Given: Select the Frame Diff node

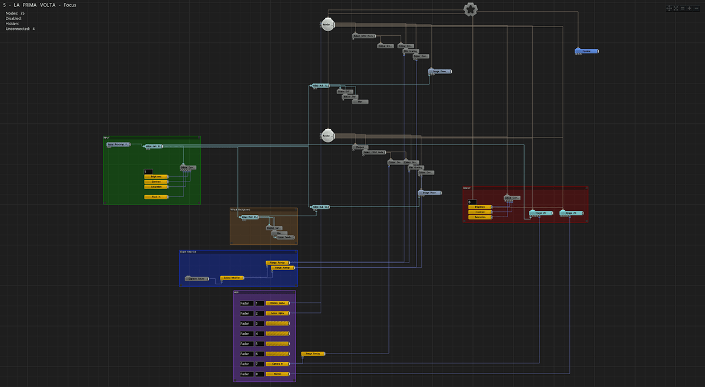Looking at the screenshot, I should click(344, 92).
